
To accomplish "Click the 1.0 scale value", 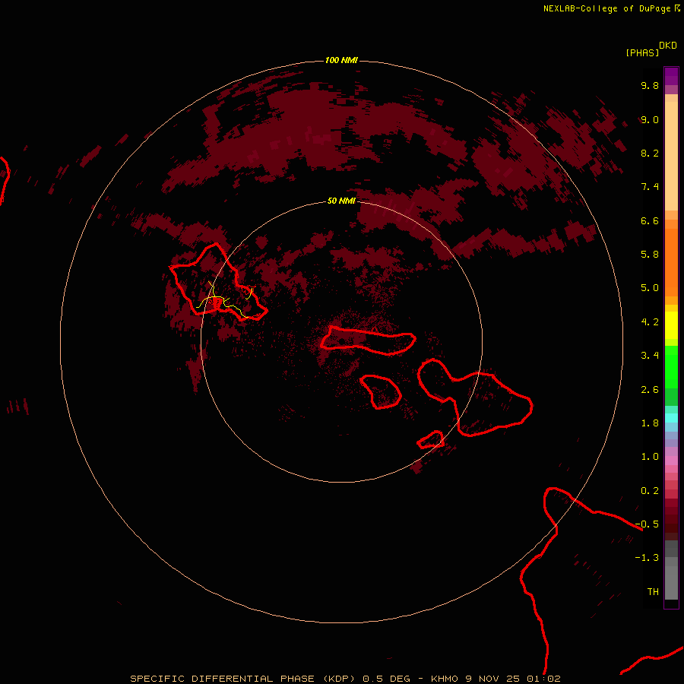I will coord(650,457).
